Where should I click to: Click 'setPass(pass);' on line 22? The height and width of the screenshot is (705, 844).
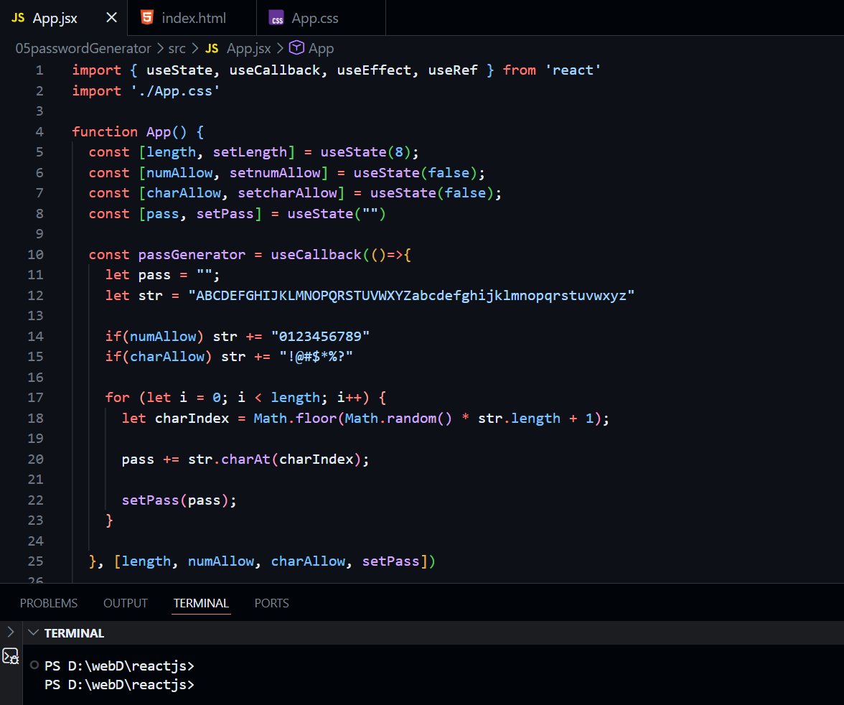[x=179, y=500]
